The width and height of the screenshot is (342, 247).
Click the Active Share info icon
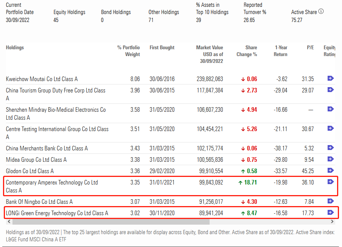point(321,11)
